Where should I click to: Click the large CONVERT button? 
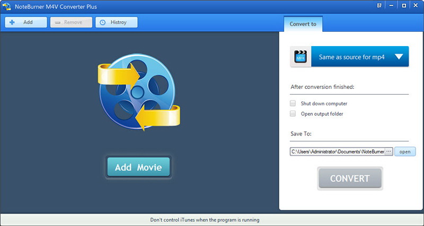pyautogui.click(x=350, y=178)
